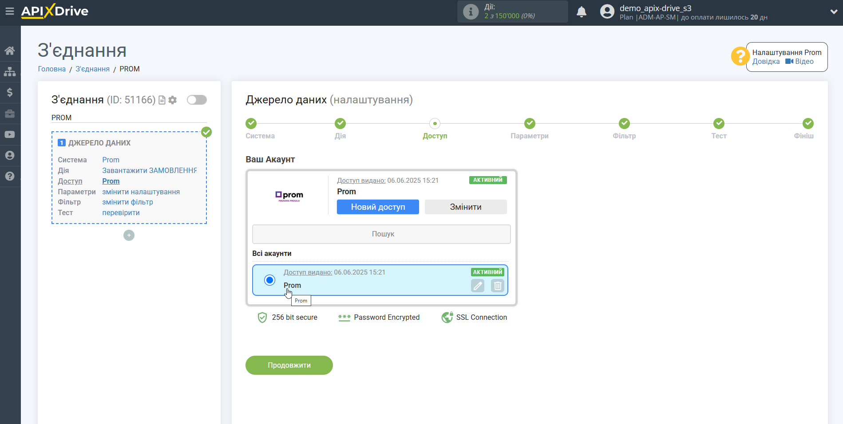Click the APIXDrive logo
Screen dimensions: 843x424
pos(55,11)
